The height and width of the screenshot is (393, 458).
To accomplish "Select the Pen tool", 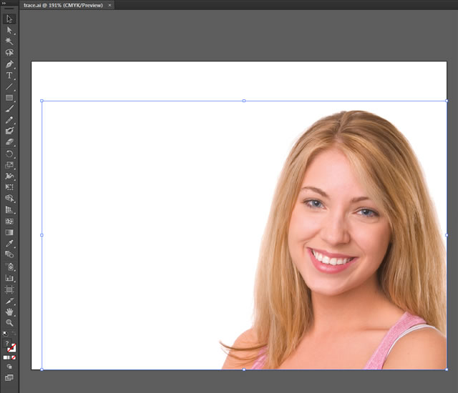I will click(9, 64).
